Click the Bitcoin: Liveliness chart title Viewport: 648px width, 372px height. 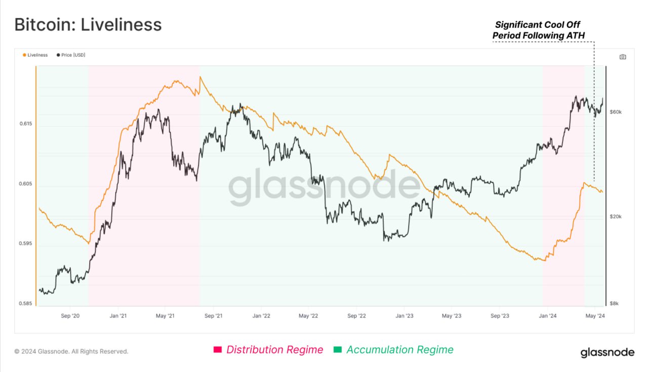click(88, 24)
